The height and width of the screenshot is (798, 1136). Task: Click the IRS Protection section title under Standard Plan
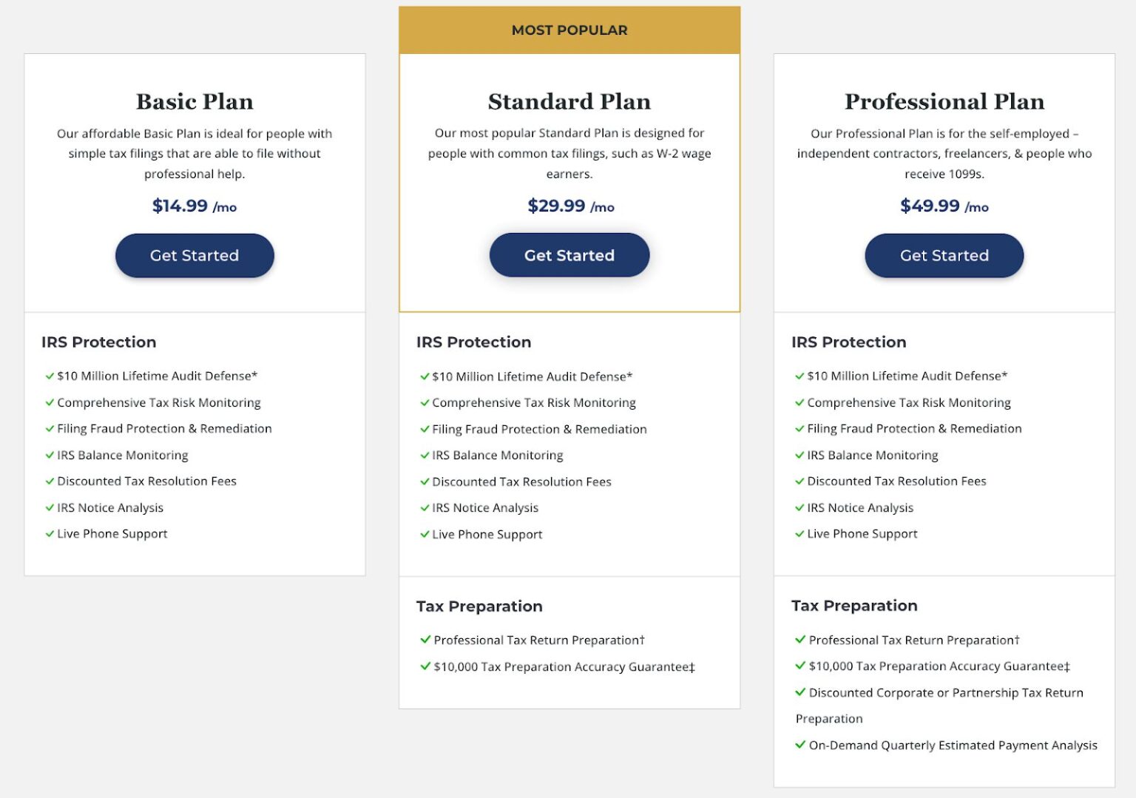474,342
